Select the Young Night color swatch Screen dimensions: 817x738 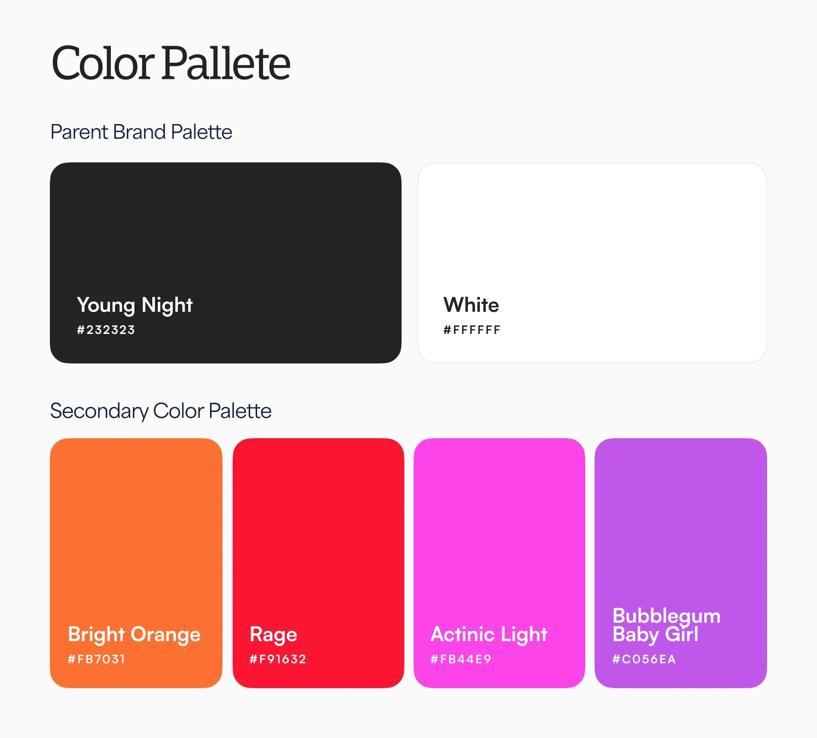[225, 262]
